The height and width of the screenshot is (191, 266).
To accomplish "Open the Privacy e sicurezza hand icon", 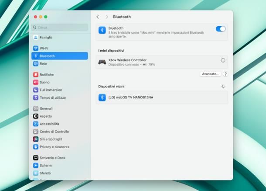I will 36,146.
